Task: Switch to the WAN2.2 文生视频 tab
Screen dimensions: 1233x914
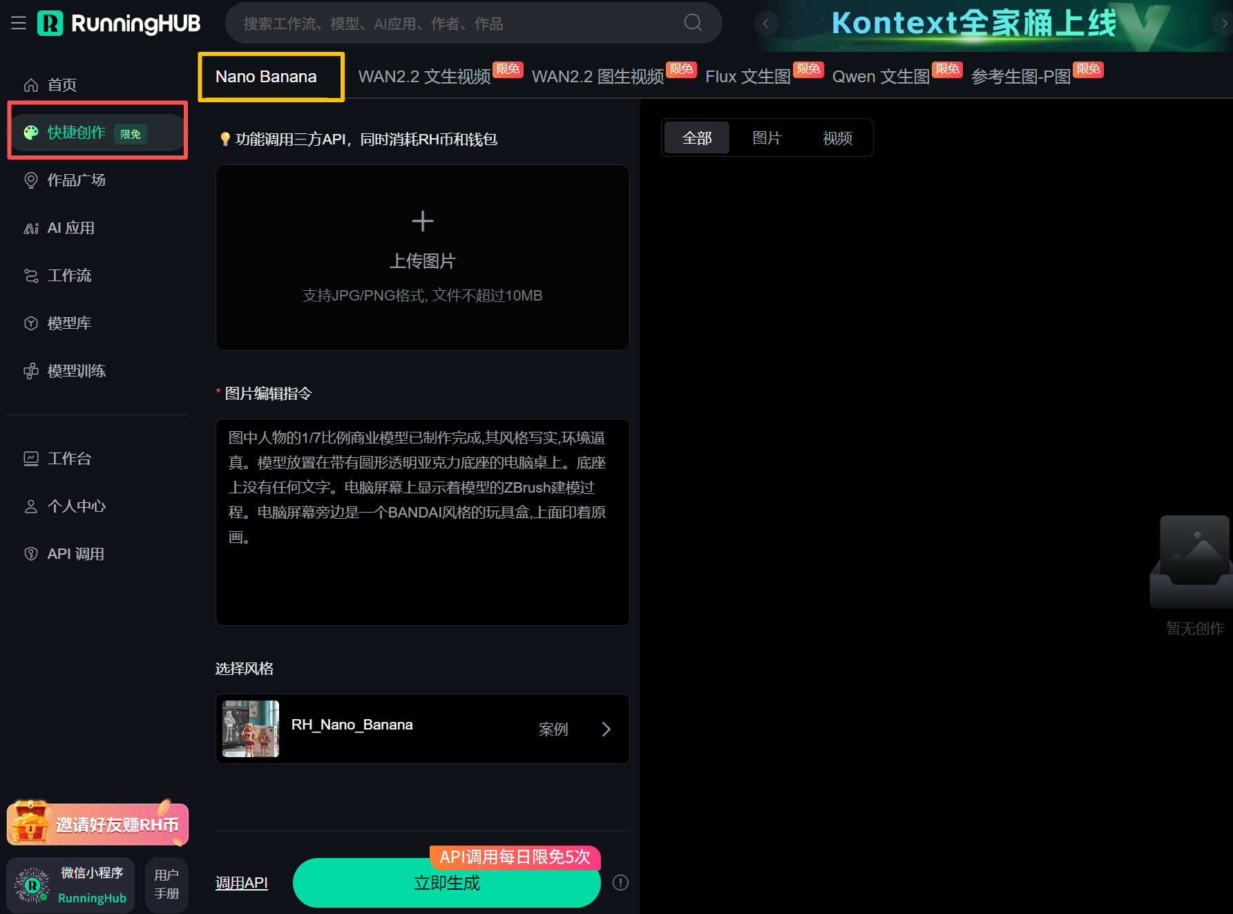Action: point(424,76)
